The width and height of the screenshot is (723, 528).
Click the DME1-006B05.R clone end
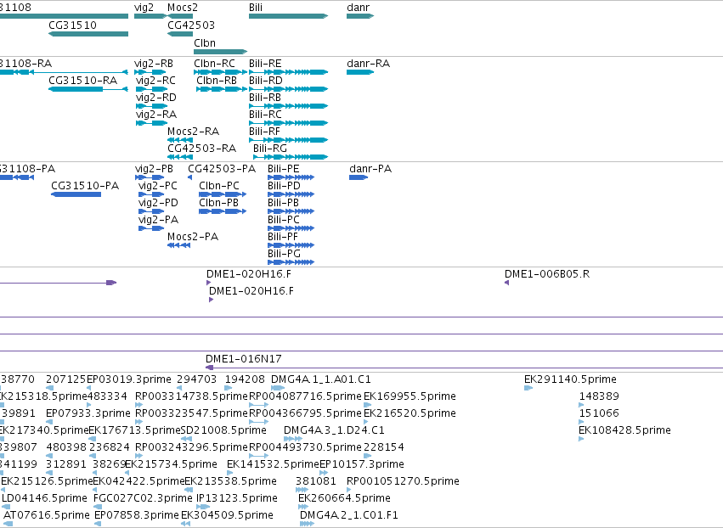[x=506, y=283]
